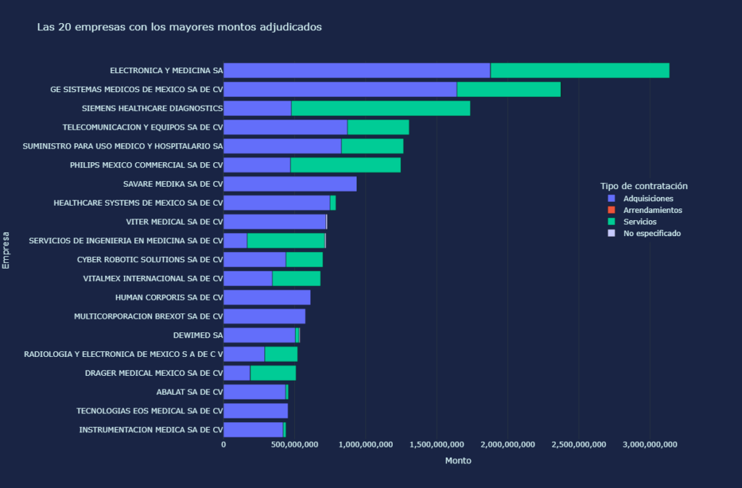This screenshot has height=488, width=742.
Task: Click DRAGER MEDICAL MEXICO green segment
Action: click(x=273, y=373)
